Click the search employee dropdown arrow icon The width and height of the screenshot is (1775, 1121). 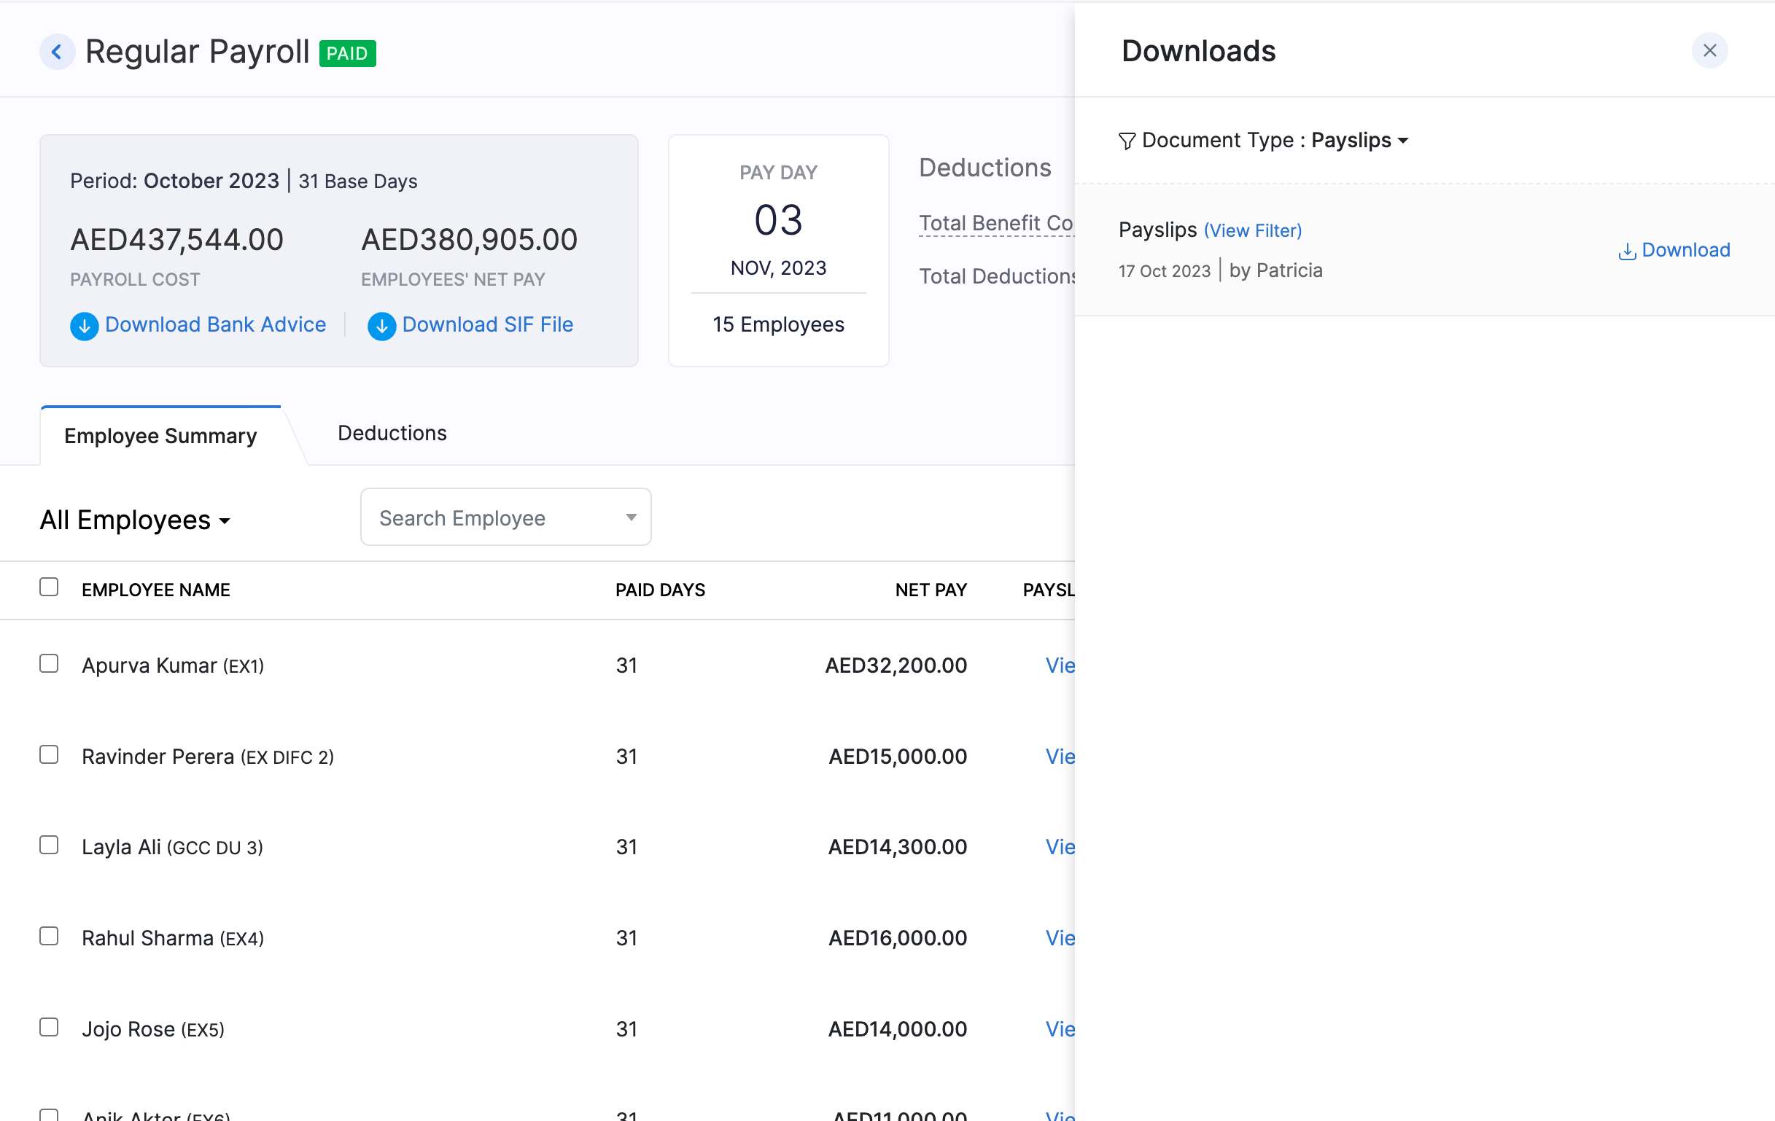click(630, 517)
